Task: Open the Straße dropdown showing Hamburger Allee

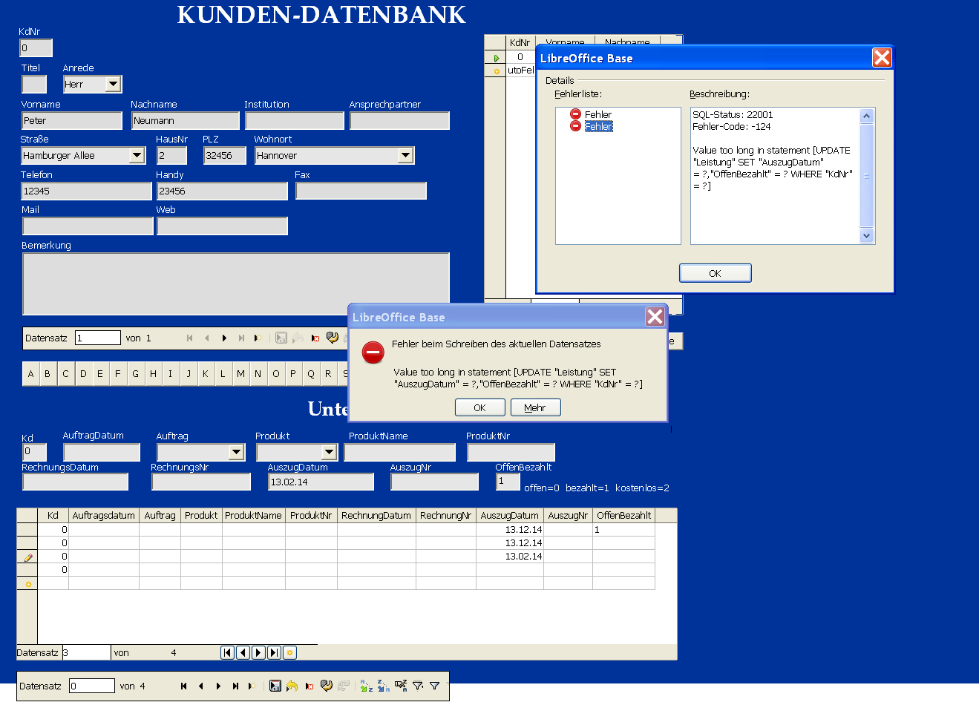Action: pos(137,155)
